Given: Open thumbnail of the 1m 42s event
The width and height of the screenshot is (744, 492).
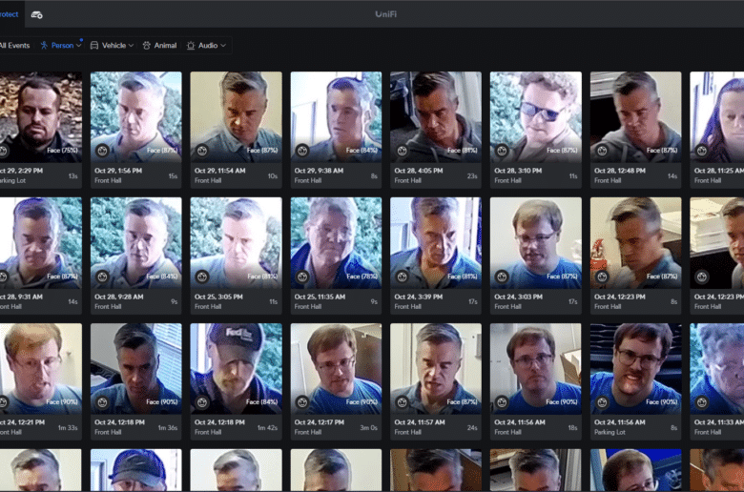Looking at the screenshot, I should (236, 369).
